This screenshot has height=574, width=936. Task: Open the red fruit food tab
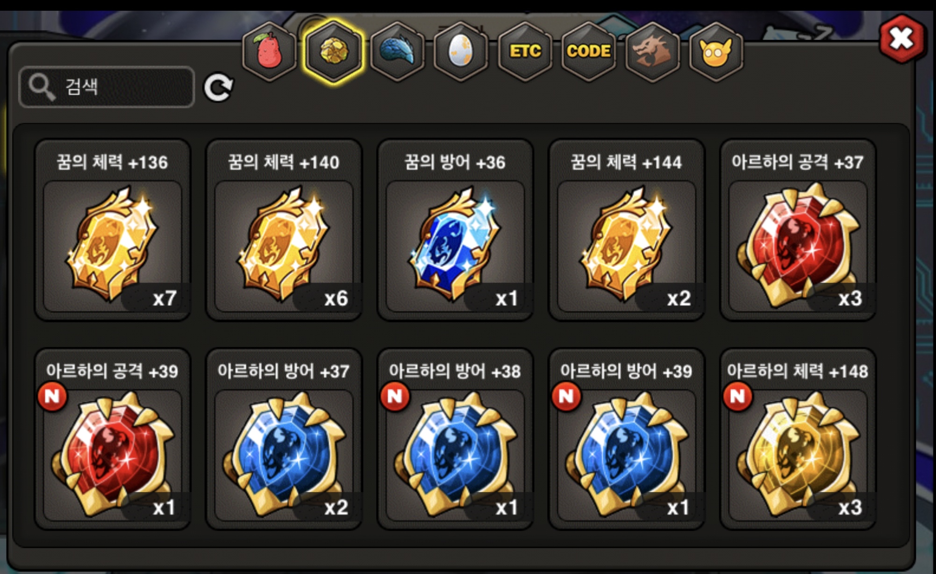click(x=269, y=52)
